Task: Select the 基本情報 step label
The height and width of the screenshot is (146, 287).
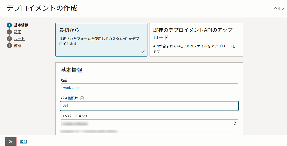Action: pos(21,25)
